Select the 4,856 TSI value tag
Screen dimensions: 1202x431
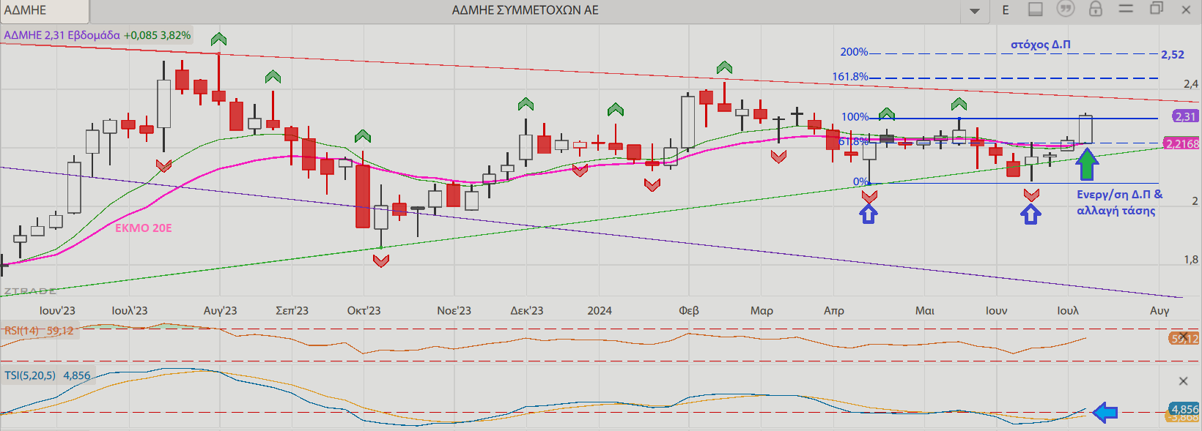pyautogui.click(x=1184, y=409)
